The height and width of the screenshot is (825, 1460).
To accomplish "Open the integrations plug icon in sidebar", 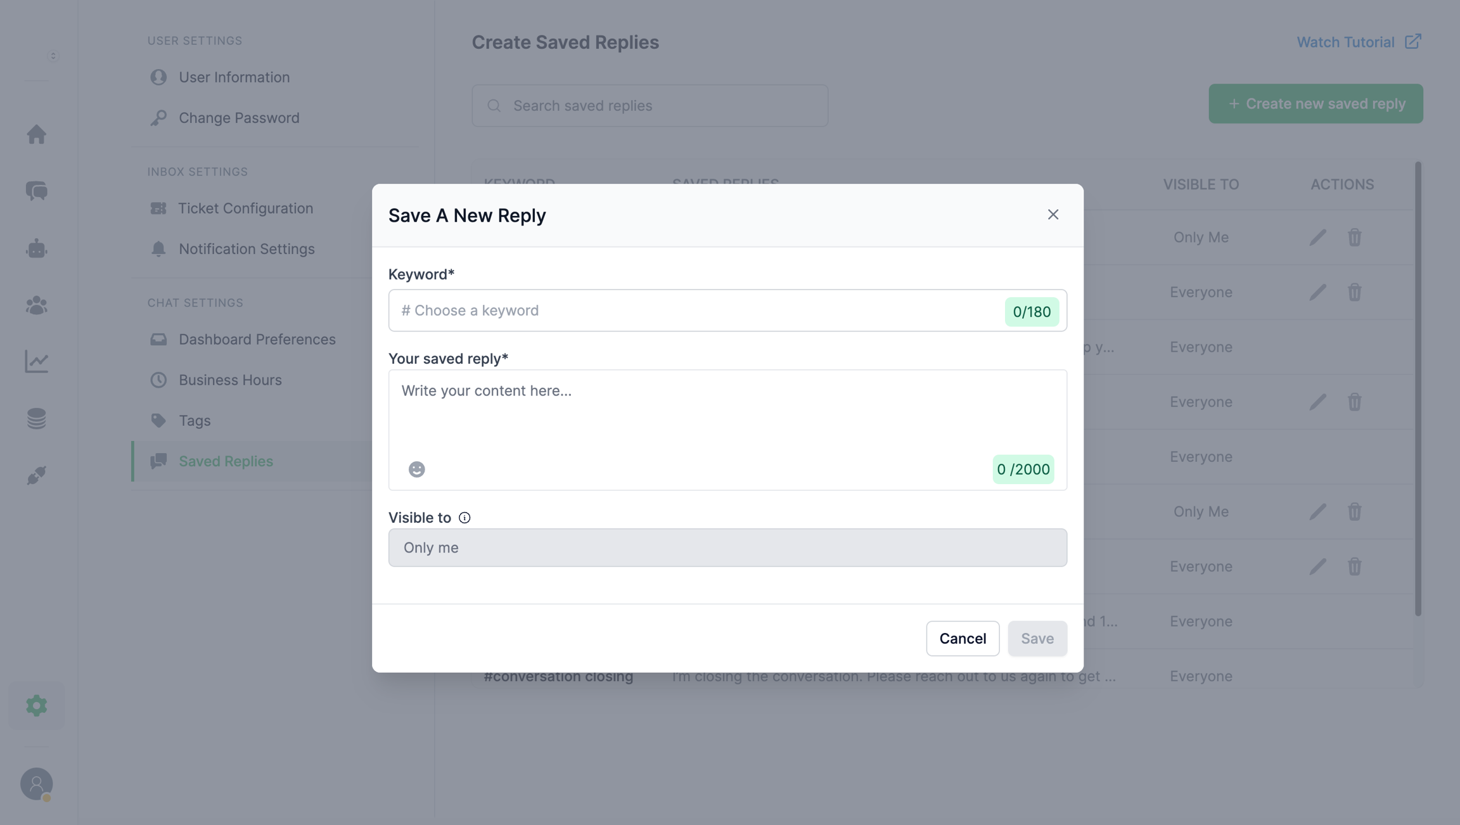I will [37, 475].
